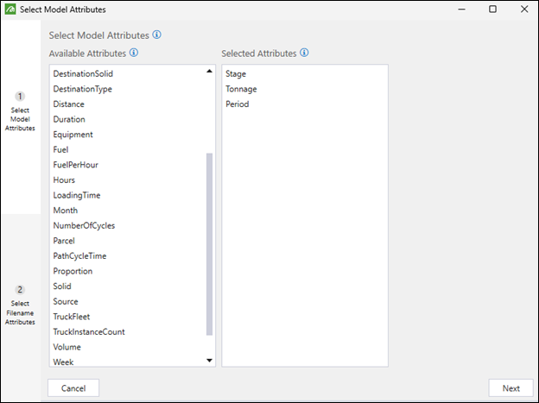Select Equipment in Available Attributes
This screenshot has width=539, height=403.
pyautogui.click(x=73, y=135)
